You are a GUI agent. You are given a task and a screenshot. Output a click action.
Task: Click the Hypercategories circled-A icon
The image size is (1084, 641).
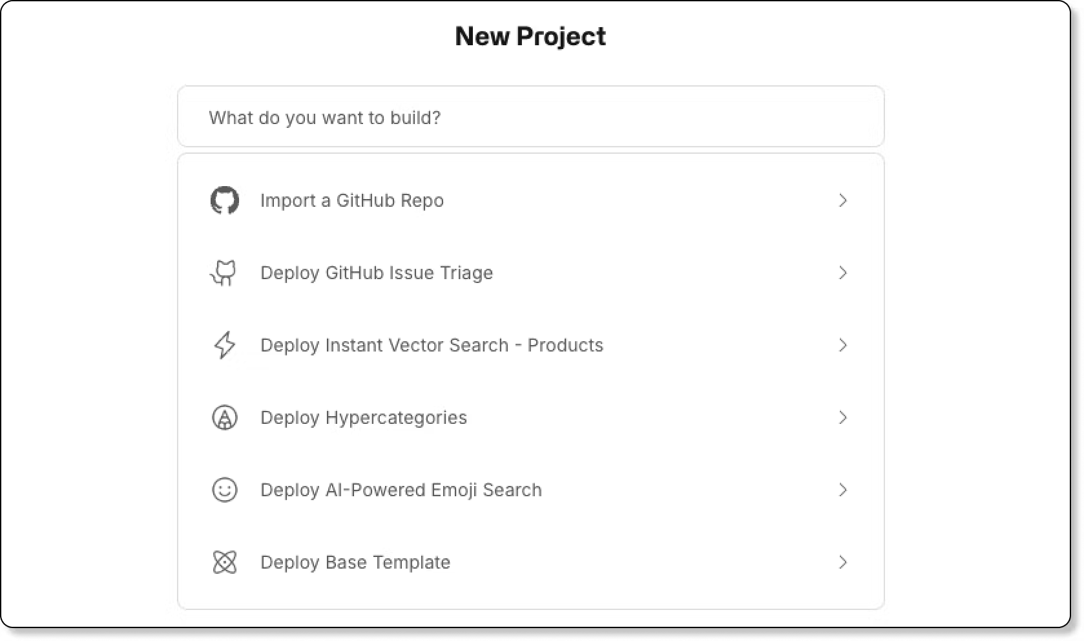click(225, 417)
